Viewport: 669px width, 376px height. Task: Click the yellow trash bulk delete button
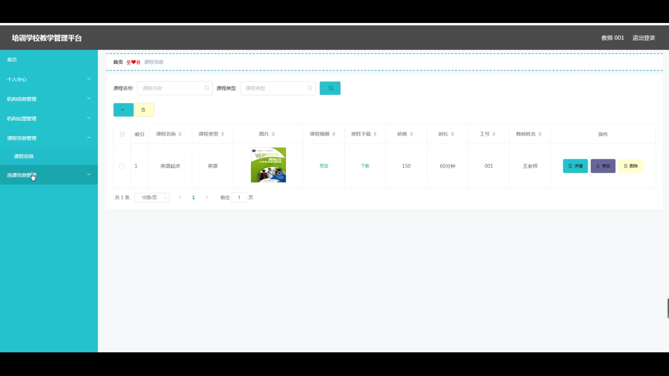pyautogui.click(x=144, y=110)
